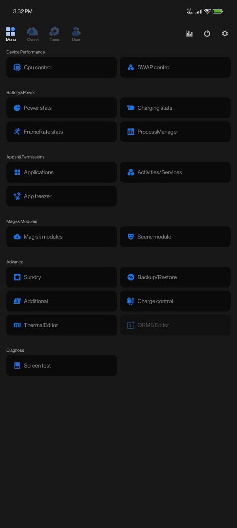Open Scene'module mask icon
This screenshot has height=528, width=237.
131,236
